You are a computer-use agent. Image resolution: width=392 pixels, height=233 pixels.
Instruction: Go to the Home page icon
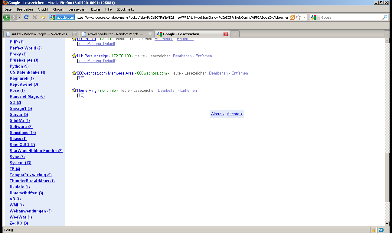(x=43, y=17)
